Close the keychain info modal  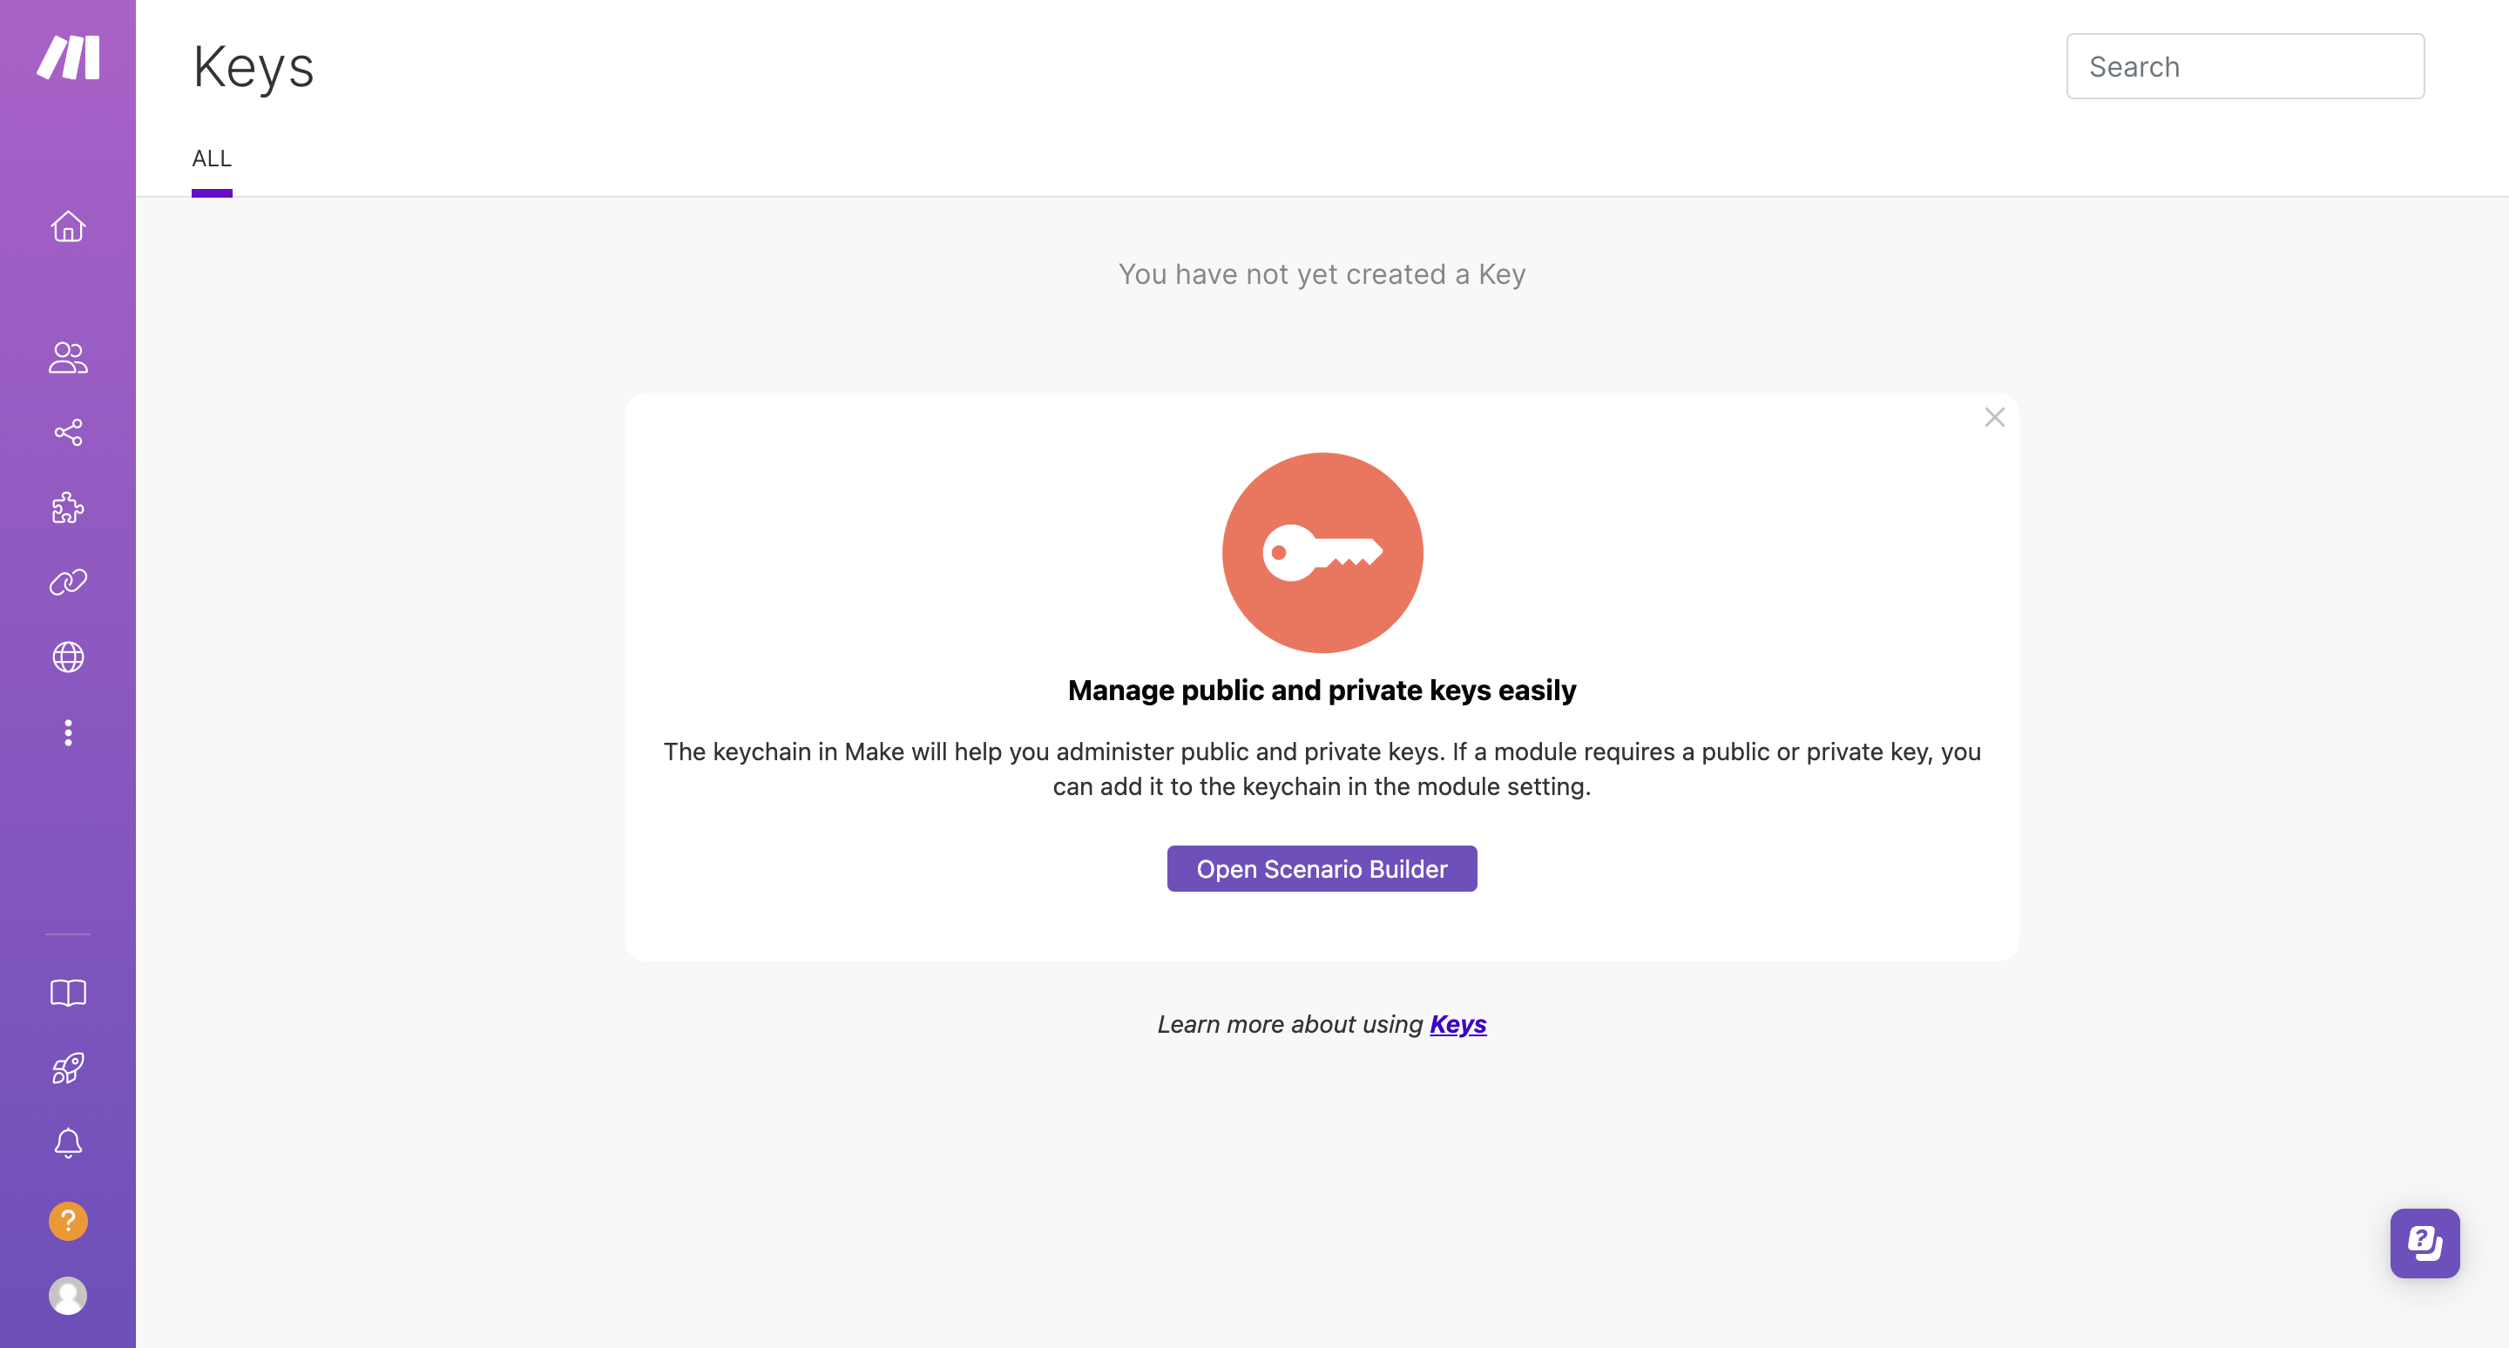click(1992, 418)
